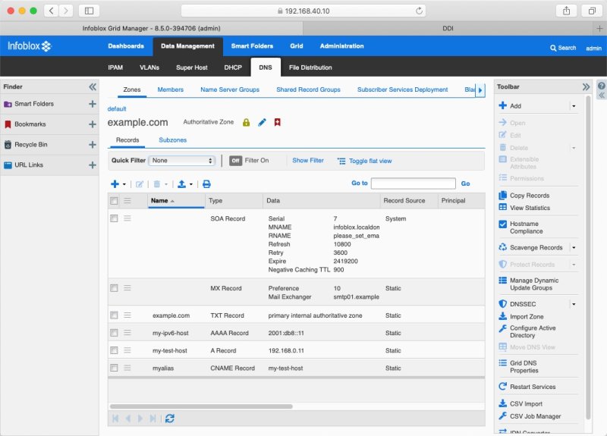Expand the Scavenge Records dropdown arrow
The height and width of the screenshot is (436, 607).
[574, 248]
